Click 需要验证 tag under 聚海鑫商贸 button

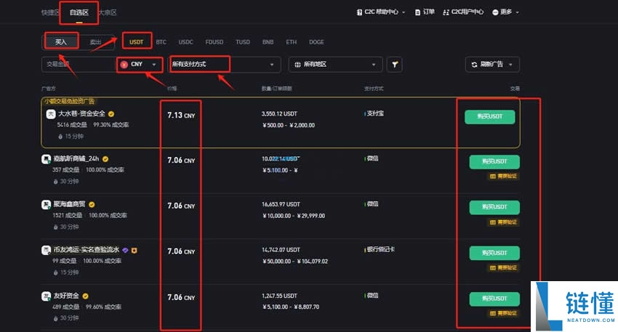point(503,222)
